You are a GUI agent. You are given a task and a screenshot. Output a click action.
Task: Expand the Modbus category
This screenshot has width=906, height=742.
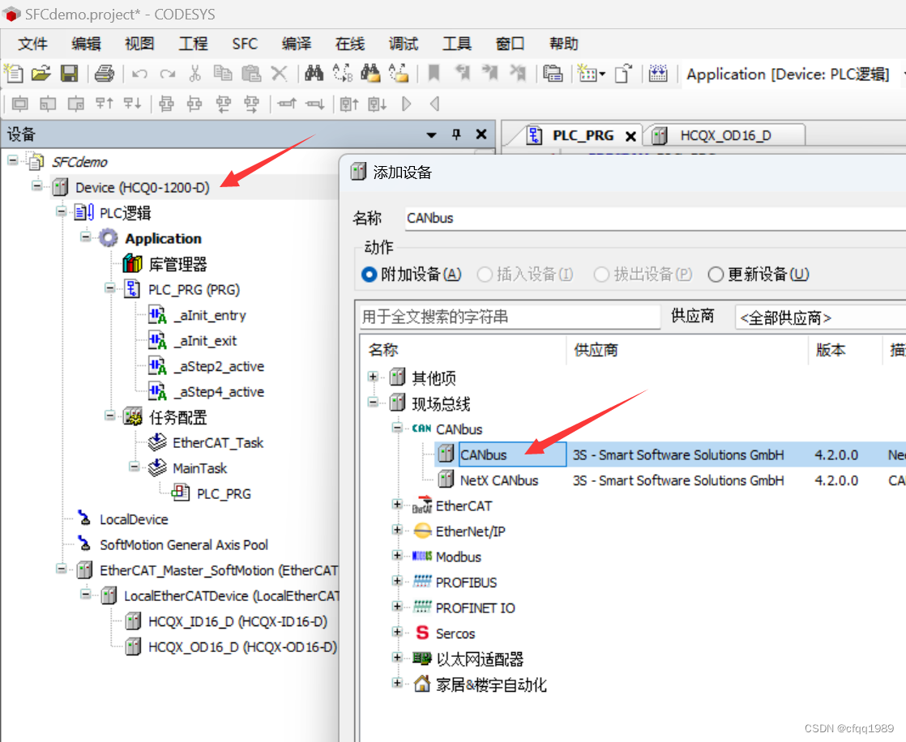pyautogui.click(x=397, y=556)
